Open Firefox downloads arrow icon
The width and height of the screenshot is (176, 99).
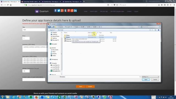[x=159, y=5]
